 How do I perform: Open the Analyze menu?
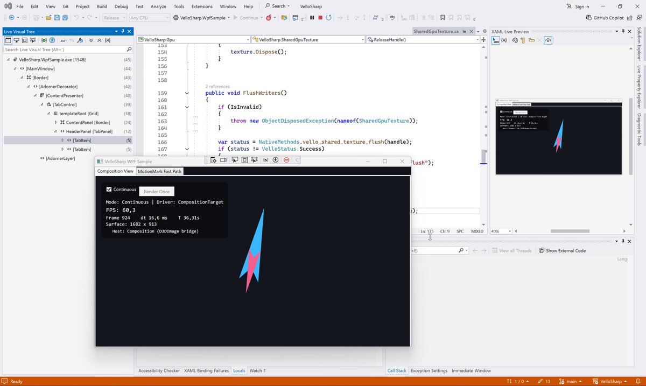point(158,6)
